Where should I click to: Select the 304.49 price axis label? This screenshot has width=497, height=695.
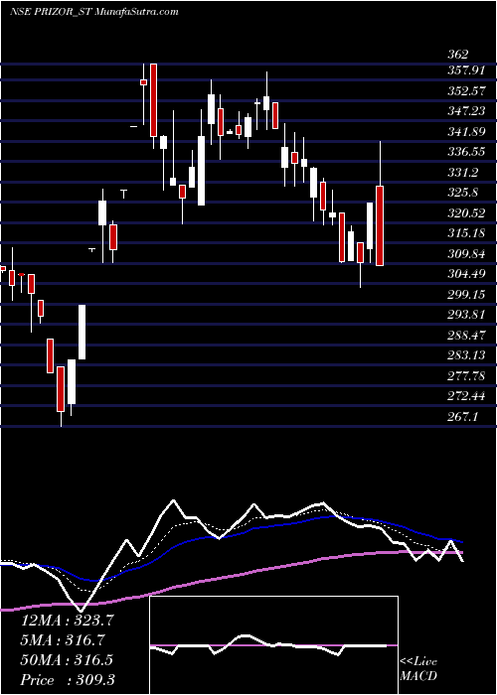466,274
